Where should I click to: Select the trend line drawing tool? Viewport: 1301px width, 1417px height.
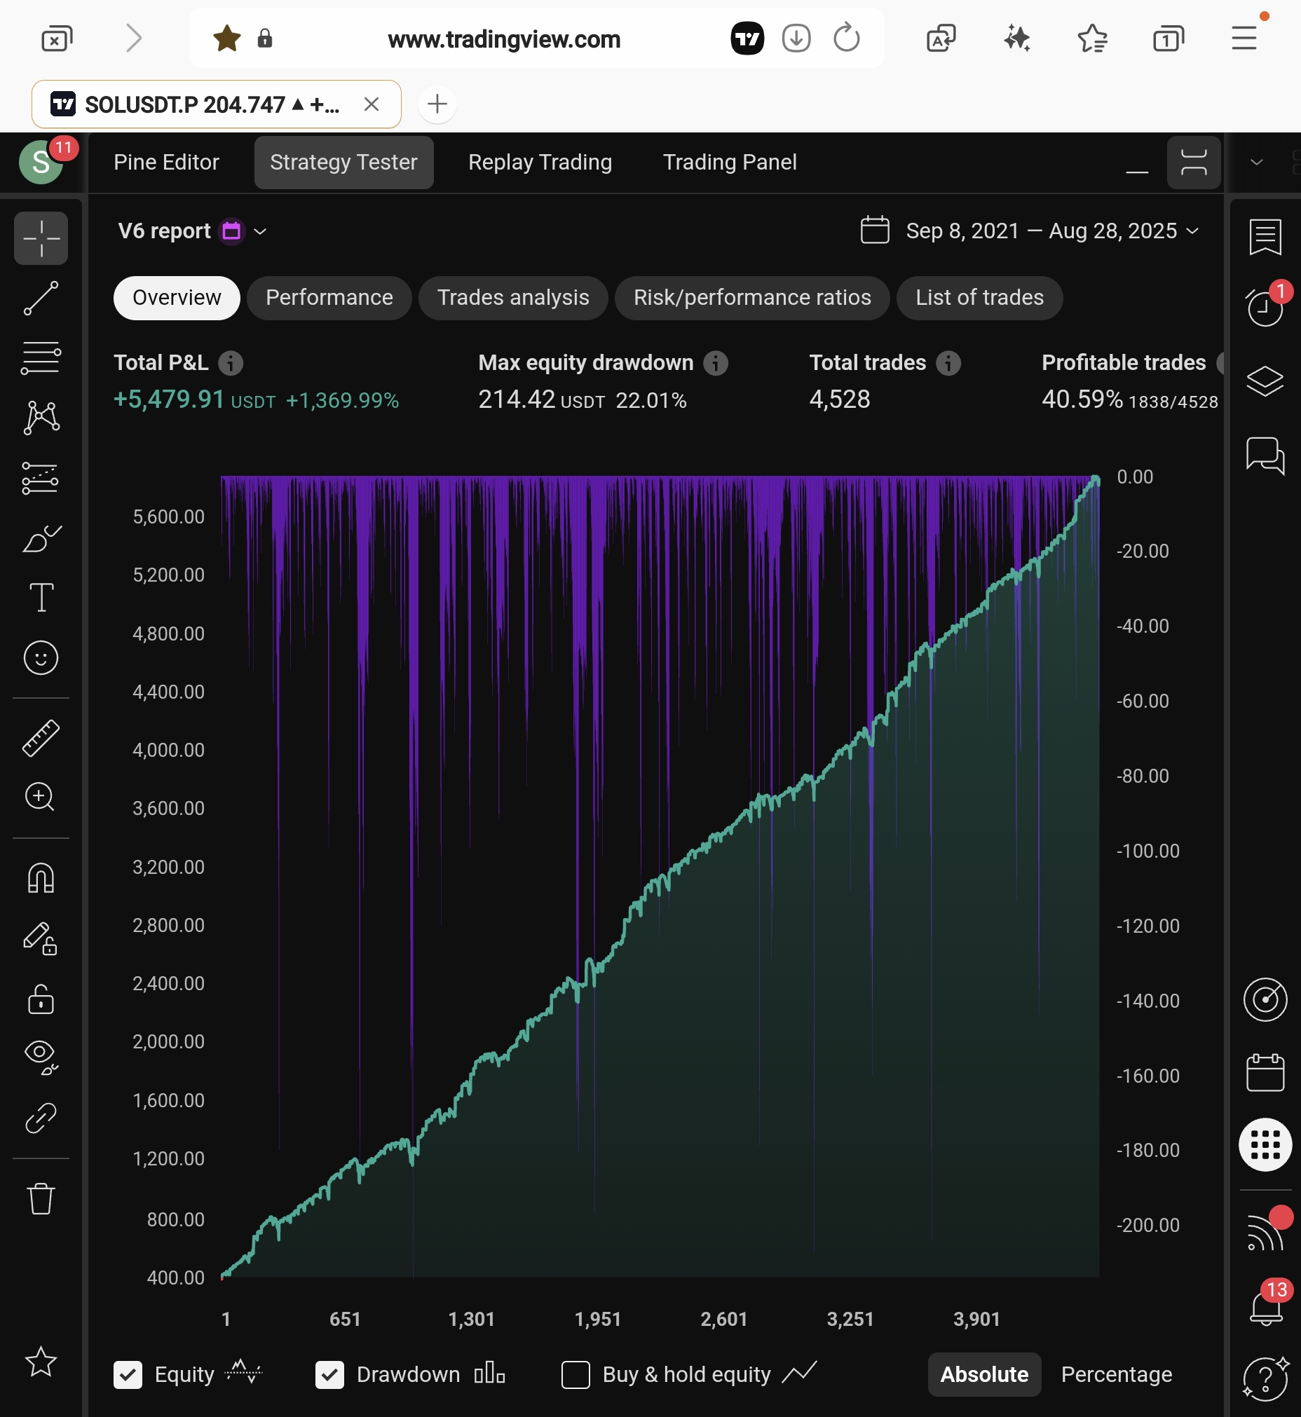41,299
